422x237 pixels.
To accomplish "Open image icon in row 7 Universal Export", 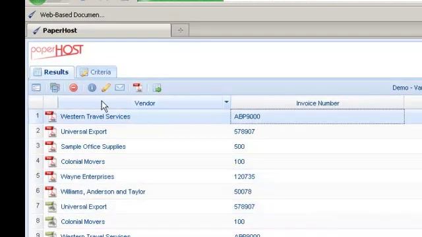I will (51, 207).
